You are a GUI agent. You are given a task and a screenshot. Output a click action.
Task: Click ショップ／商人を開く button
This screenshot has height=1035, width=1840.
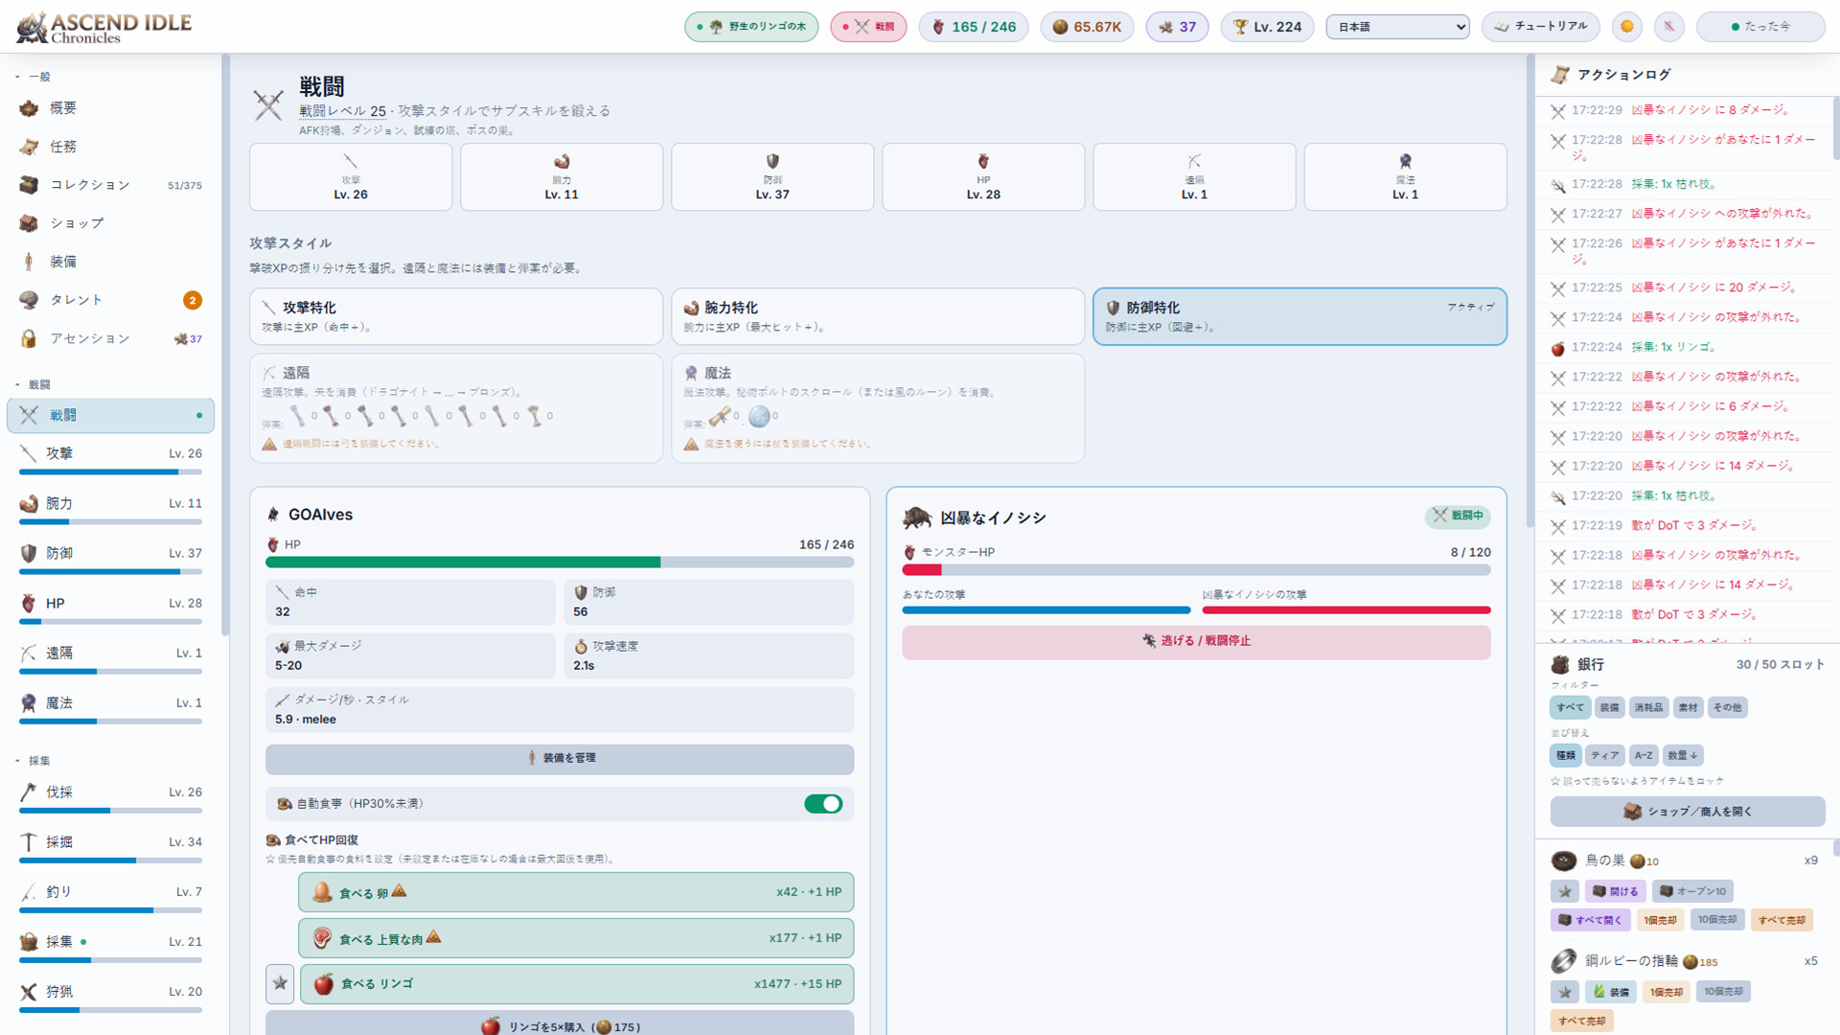(1688, 812)
